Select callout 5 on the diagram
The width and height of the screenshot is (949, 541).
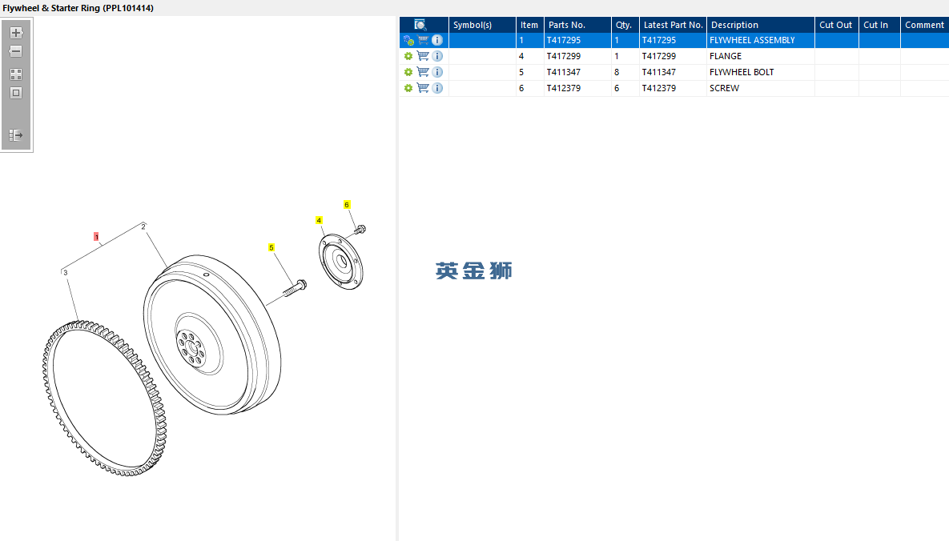tap(271, 247)
